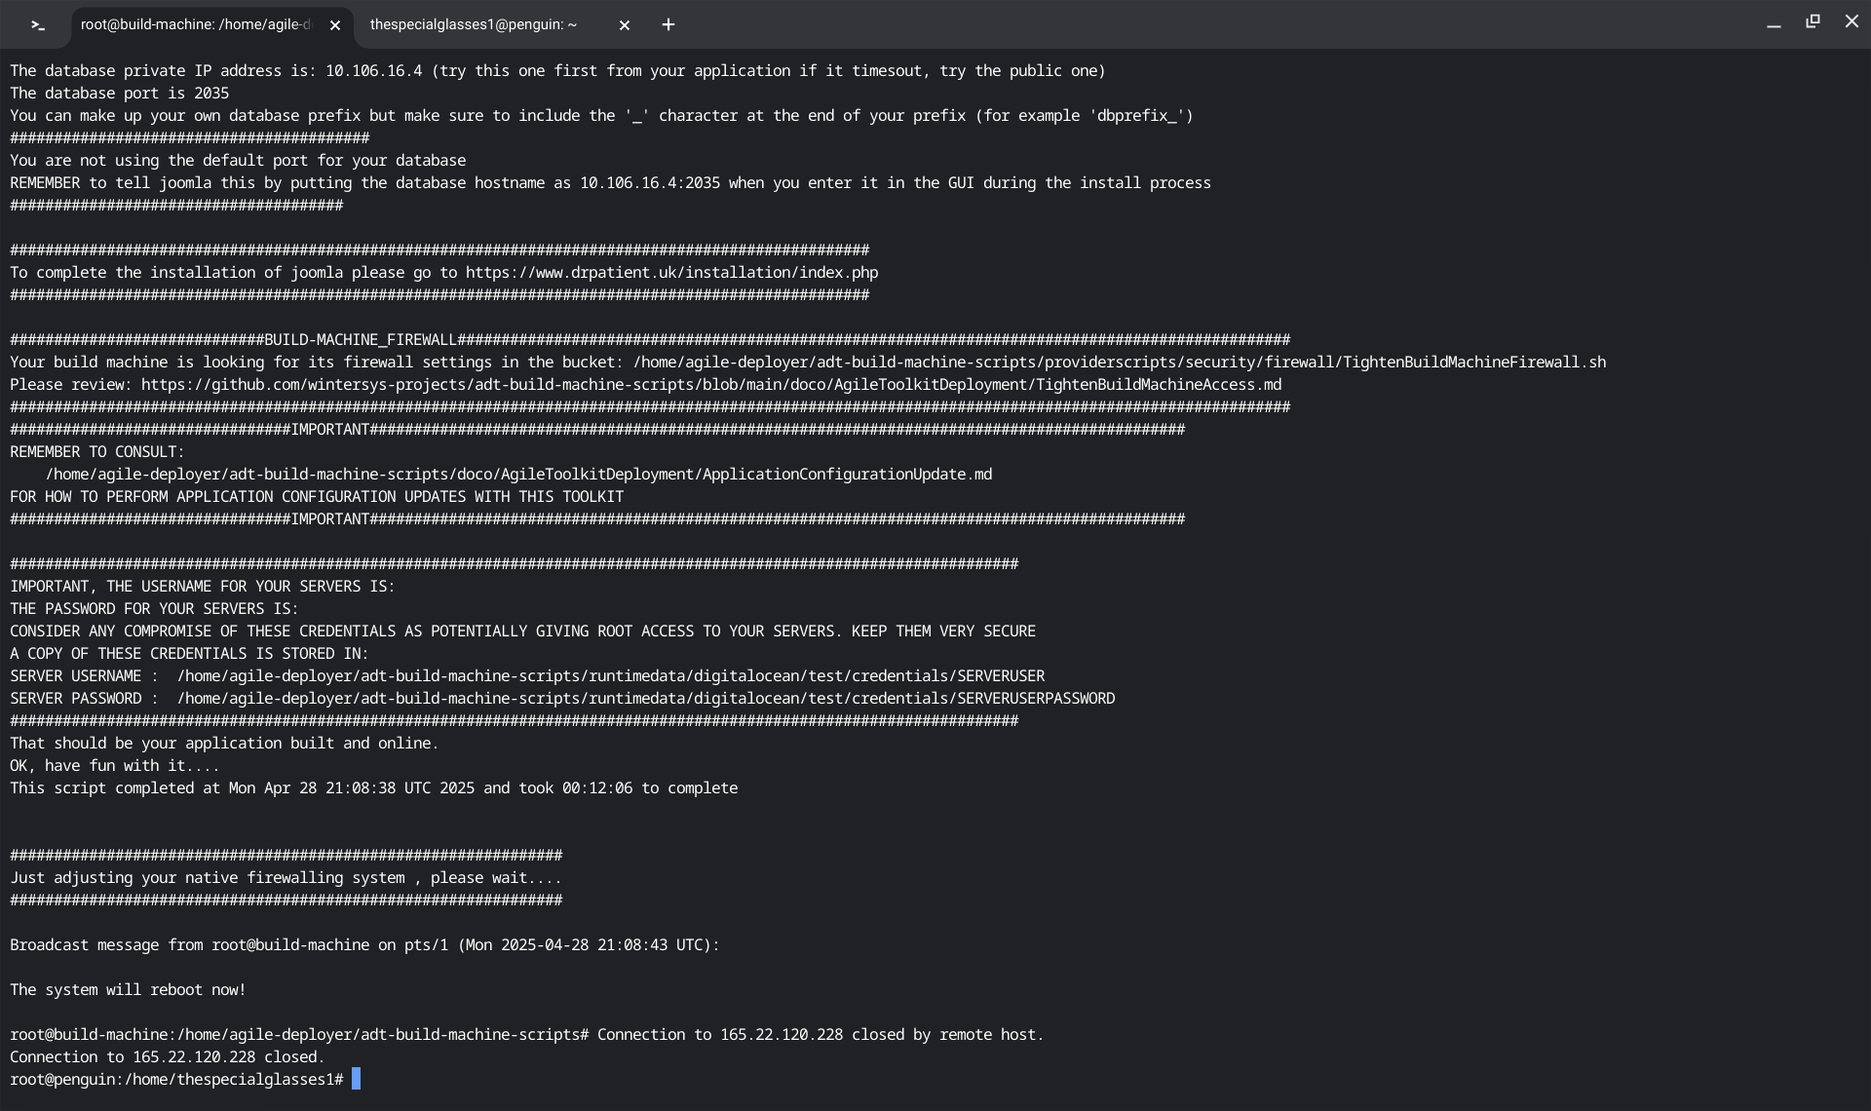Viewport: 1871px width, 1111px height.
Task: Close the terminal window
Action: pos(1852,21)
